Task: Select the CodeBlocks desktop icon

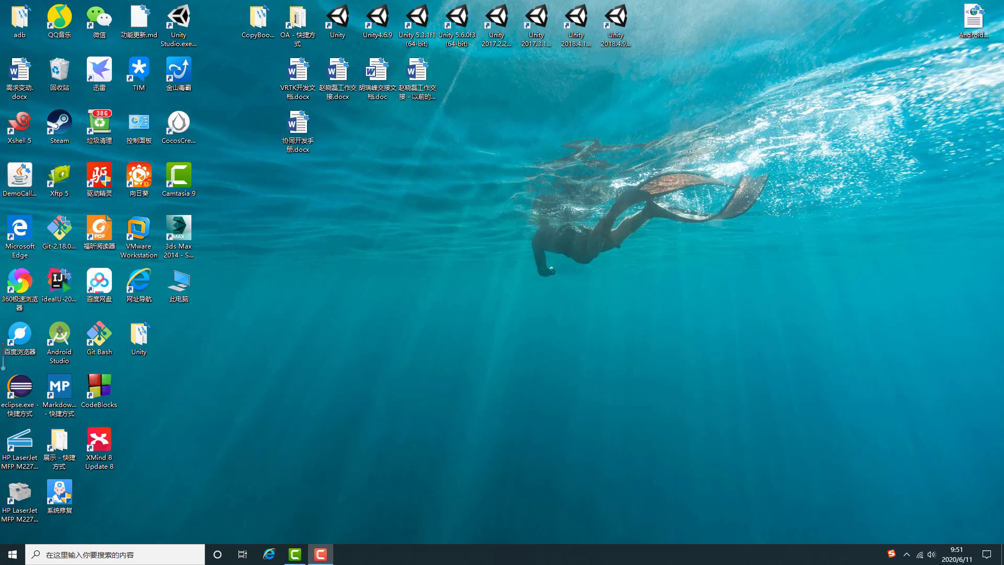Action: click(x=99, y=392)
